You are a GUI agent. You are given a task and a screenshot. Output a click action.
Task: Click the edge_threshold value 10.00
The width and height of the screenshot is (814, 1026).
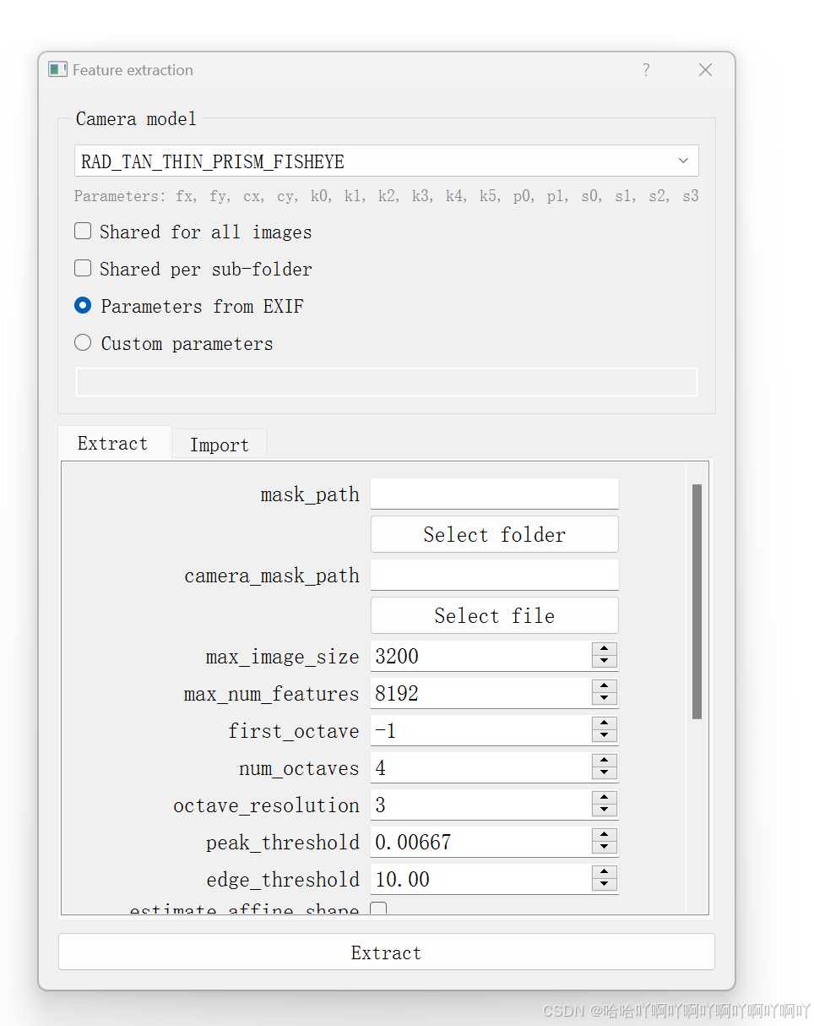click(402, 880)
